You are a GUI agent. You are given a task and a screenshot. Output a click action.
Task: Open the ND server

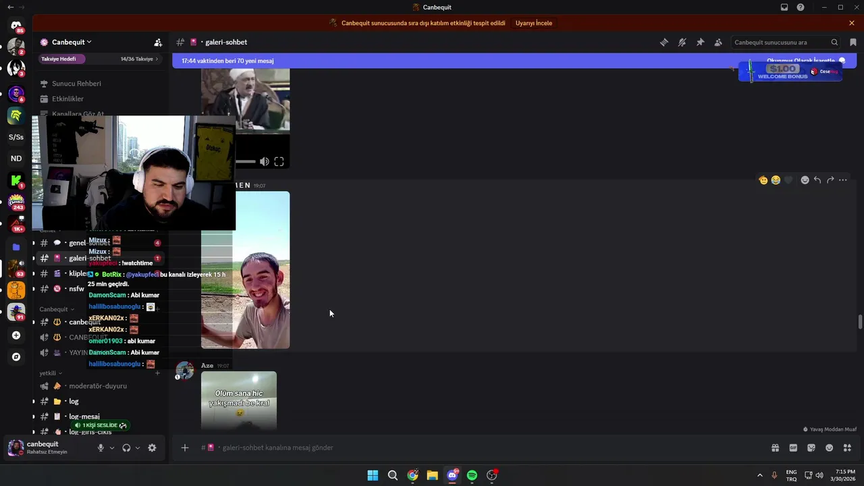tap(16, 159)
